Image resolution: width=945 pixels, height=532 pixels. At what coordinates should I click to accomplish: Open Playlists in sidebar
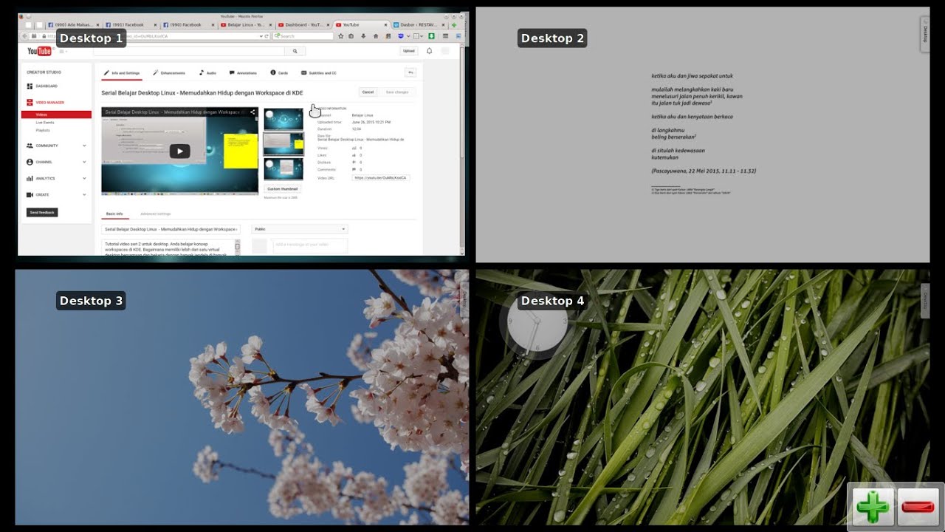43,129
